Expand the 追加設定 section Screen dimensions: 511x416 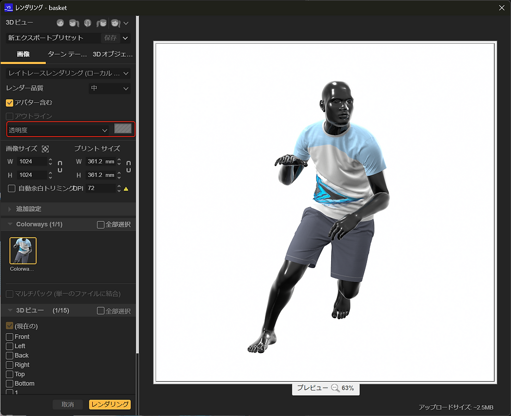click(x=29, y=209)
